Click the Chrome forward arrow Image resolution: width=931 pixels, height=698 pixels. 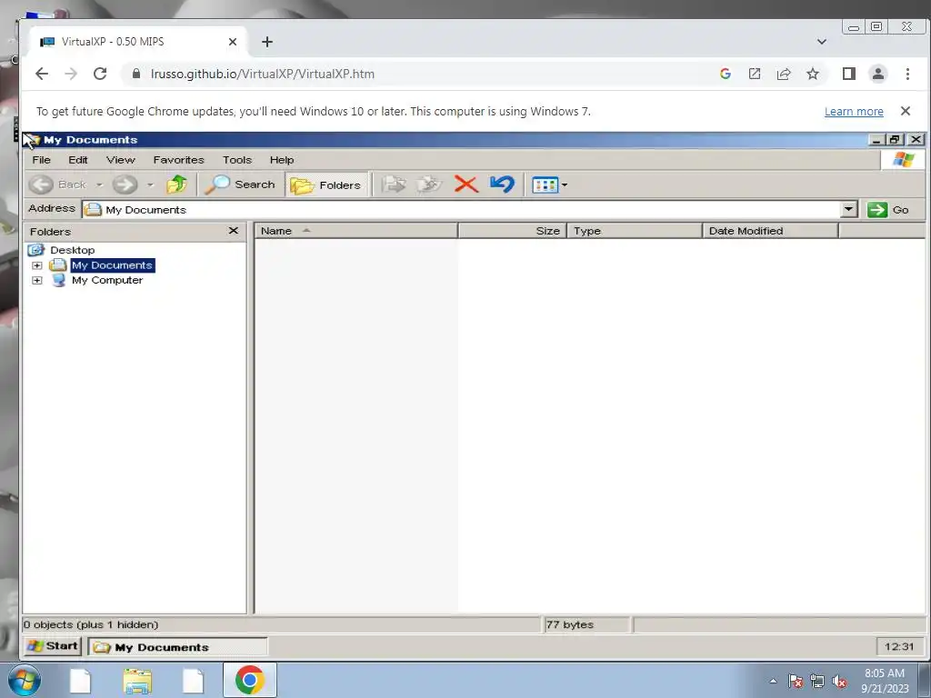[x=71, y=74]
